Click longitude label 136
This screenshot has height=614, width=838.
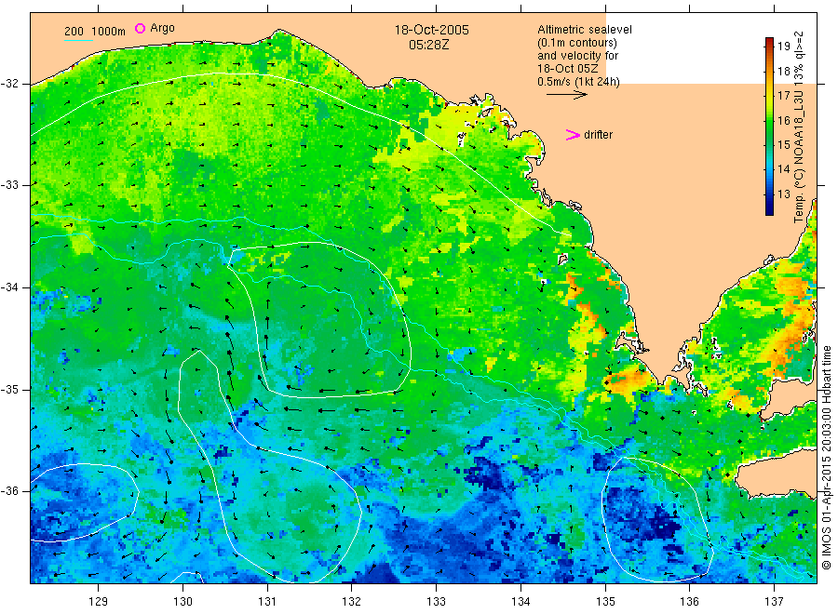point(689,601)
